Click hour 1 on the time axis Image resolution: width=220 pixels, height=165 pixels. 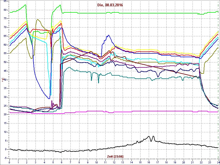[18, 162]
